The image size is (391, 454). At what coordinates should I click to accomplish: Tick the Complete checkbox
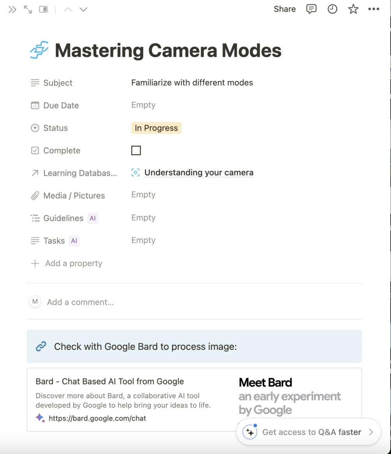point(136,150)
